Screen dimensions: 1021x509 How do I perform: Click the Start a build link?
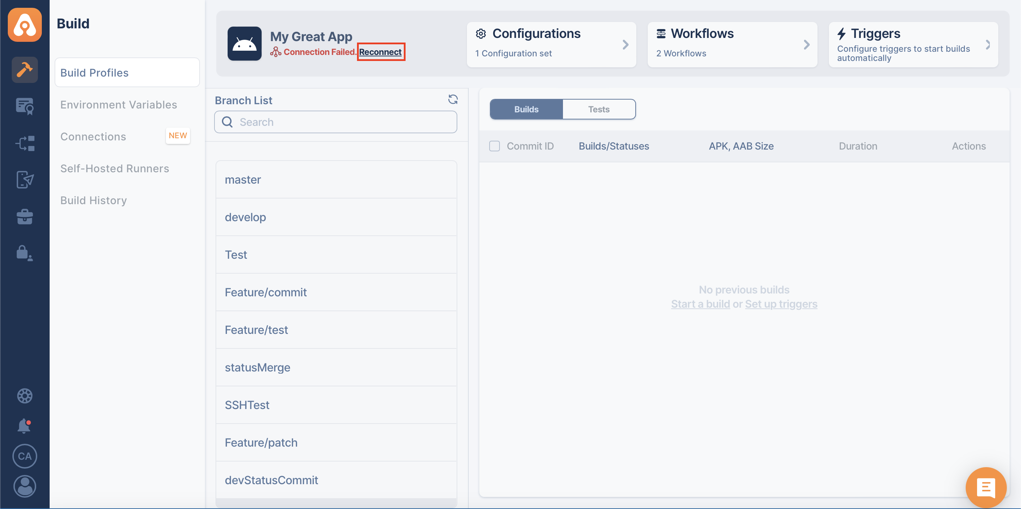pyautogui.click(x=701, y=303)
